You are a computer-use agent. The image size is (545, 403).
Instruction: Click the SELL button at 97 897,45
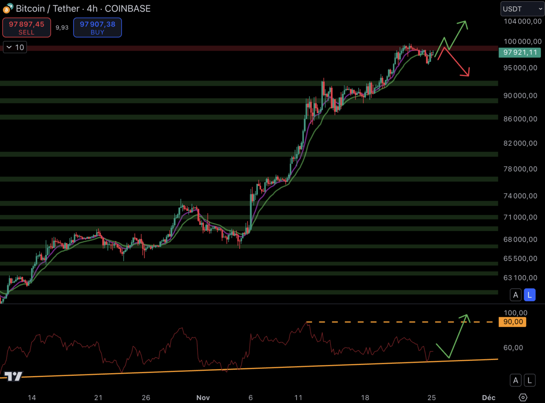click(27, 28)
